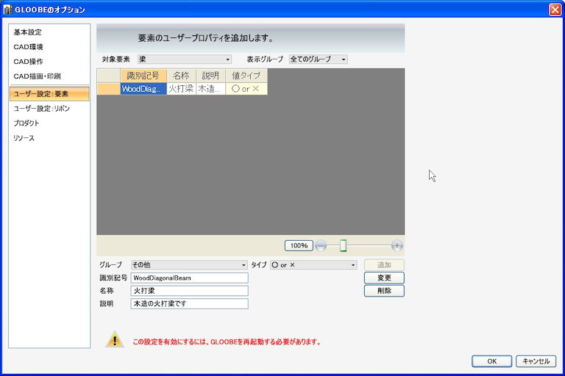Click the キャンセル button
This screenshot has height=376, width=565.
click(536, 361)
